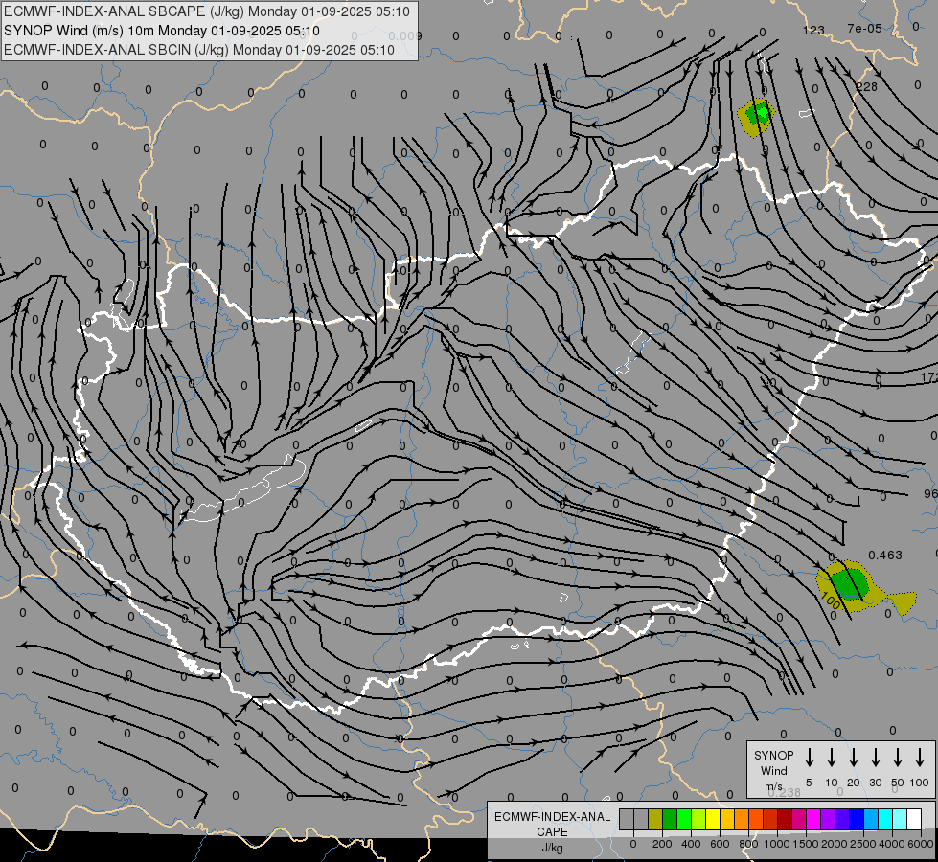Click the 'ECMWF-INDEX-ANAL' label in color legend
Image resolution: width=938 pixels, height=862 pixels.
tap(552, 817)
